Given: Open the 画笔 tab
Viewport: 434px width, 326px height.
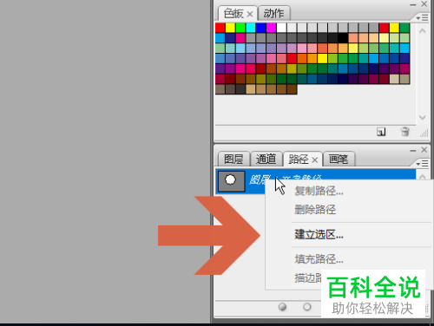Looking at the screenshot, I should [339, 159].
